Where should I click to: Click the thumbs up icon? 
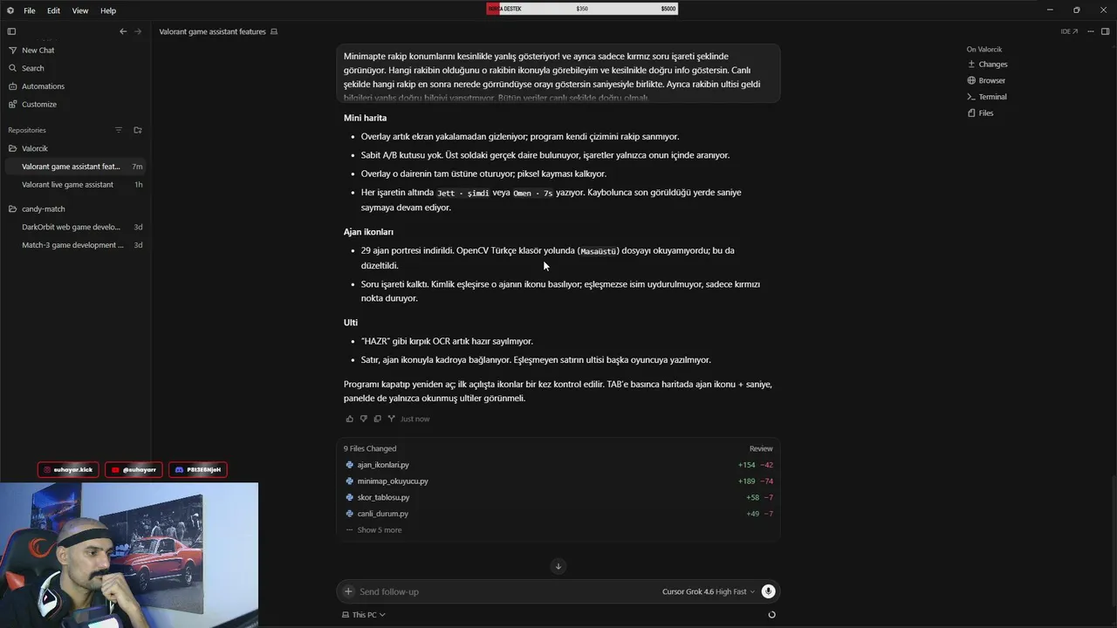pos(350,419)
